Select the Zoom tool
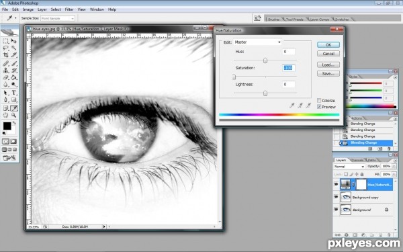 coord(14,115)
